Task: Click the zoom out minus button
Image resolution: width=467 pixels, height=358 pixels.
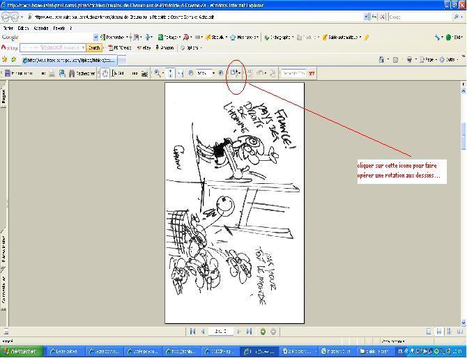Action: pyautogui.click(x=191, y=73)
